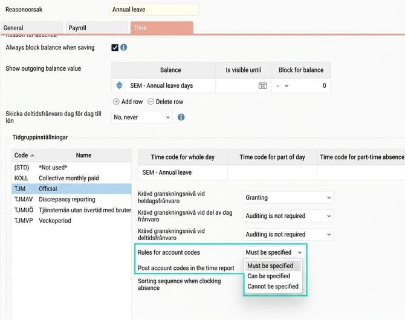The height and width of the screenshot is (320, 405).
Task: Select KOLL Collective monthly paid row
Action: click(x=71, y=178)
